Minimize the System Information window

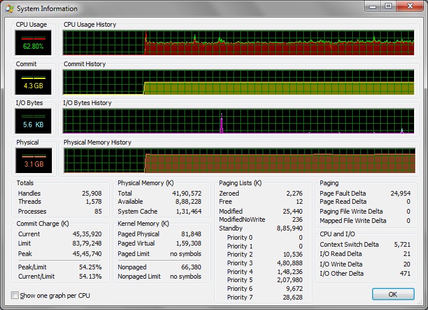pyautogui.click(x=373, y=6)
